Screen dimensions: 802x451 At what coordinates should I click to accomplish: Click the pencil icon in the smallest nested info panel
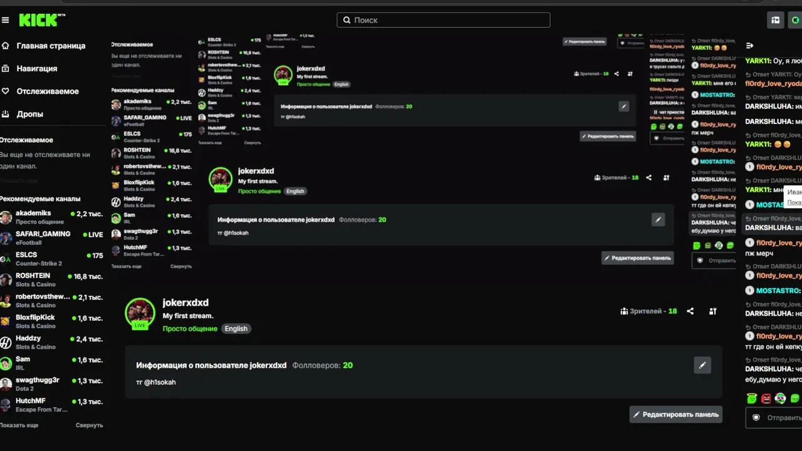click(x=623, y=106)
